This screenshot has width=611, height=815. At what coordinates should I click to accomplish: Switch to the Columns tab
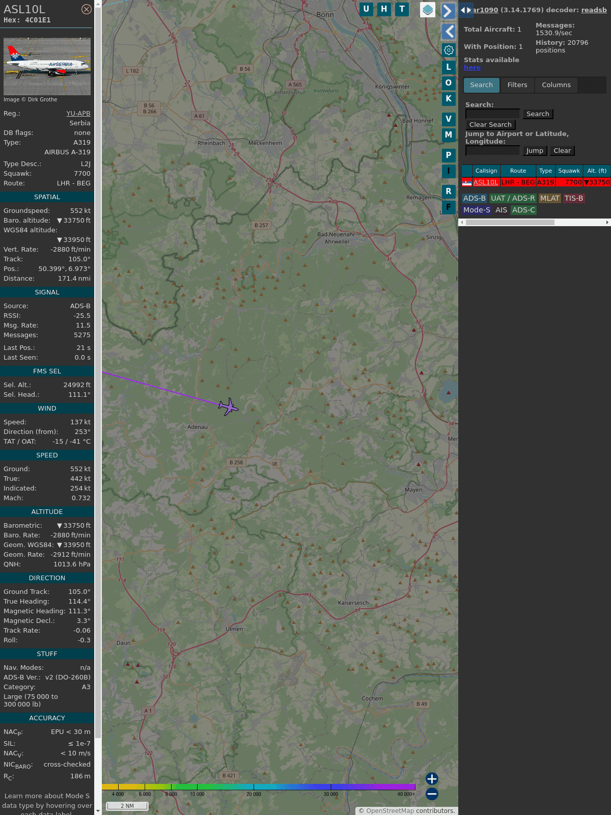tap(556, 85)
